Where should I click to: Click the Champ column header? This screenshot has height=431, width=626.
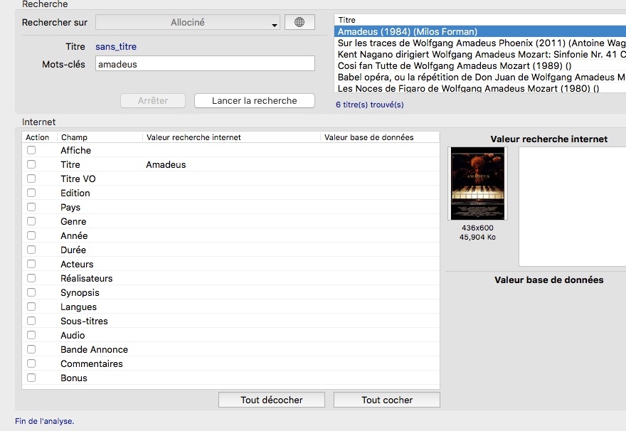click(x=100, y=137)
